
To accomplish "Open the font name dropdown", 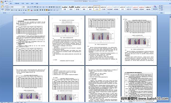I will pos(22,7).
